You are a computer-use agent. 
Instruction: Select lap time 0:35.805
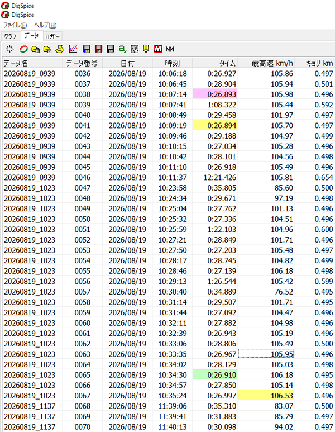tap(215, 188)
